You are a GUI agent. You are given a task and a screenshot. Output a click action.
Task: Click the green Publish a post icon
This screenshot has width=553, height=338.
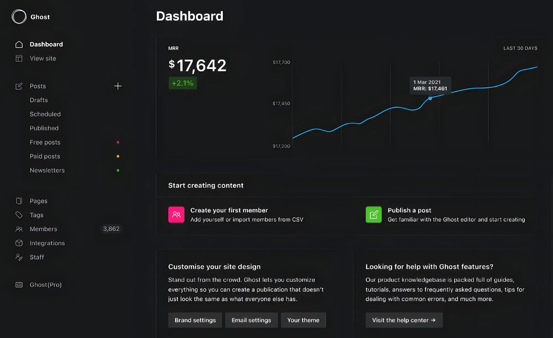coord(374,215)
